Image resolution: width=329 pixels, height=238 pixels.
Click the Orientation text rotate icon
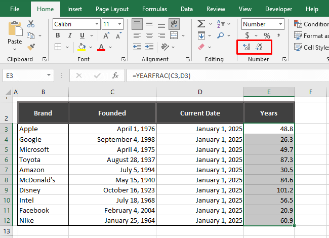[x=165, y=47]
